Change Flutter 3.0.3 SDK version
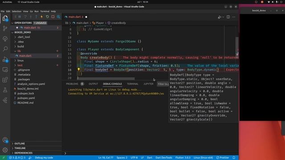Image resolution: width=285 pixels, height=160 pixels. point(183,158)
